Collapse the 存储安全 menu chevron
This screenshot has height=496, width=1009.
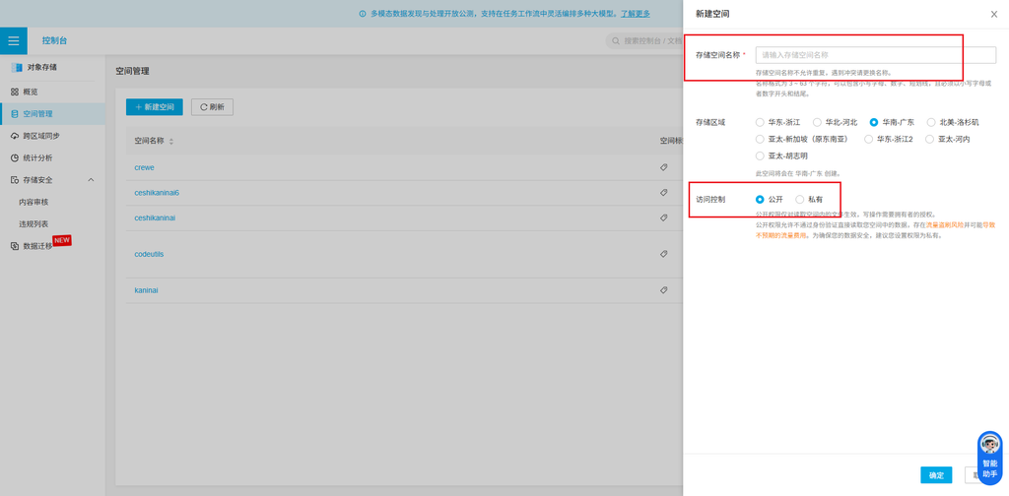click(91, 180)
